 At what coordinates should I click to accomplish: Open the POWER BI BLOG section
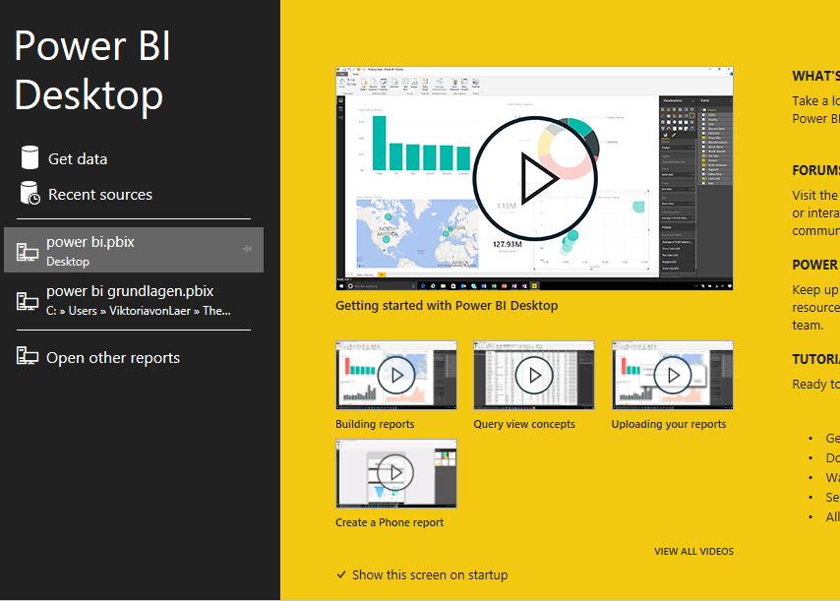814,264
